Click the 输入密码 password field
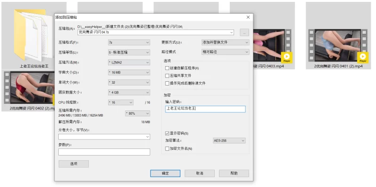 click(205, 109)
